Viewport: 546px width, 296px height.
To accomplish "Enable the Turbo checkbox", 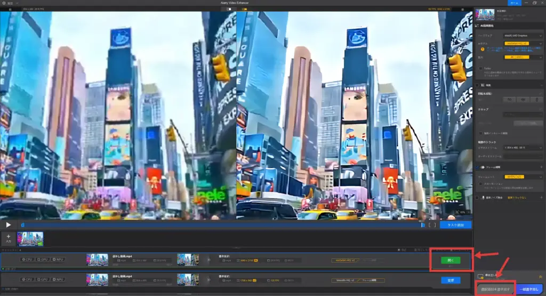I will coord(480,69).
